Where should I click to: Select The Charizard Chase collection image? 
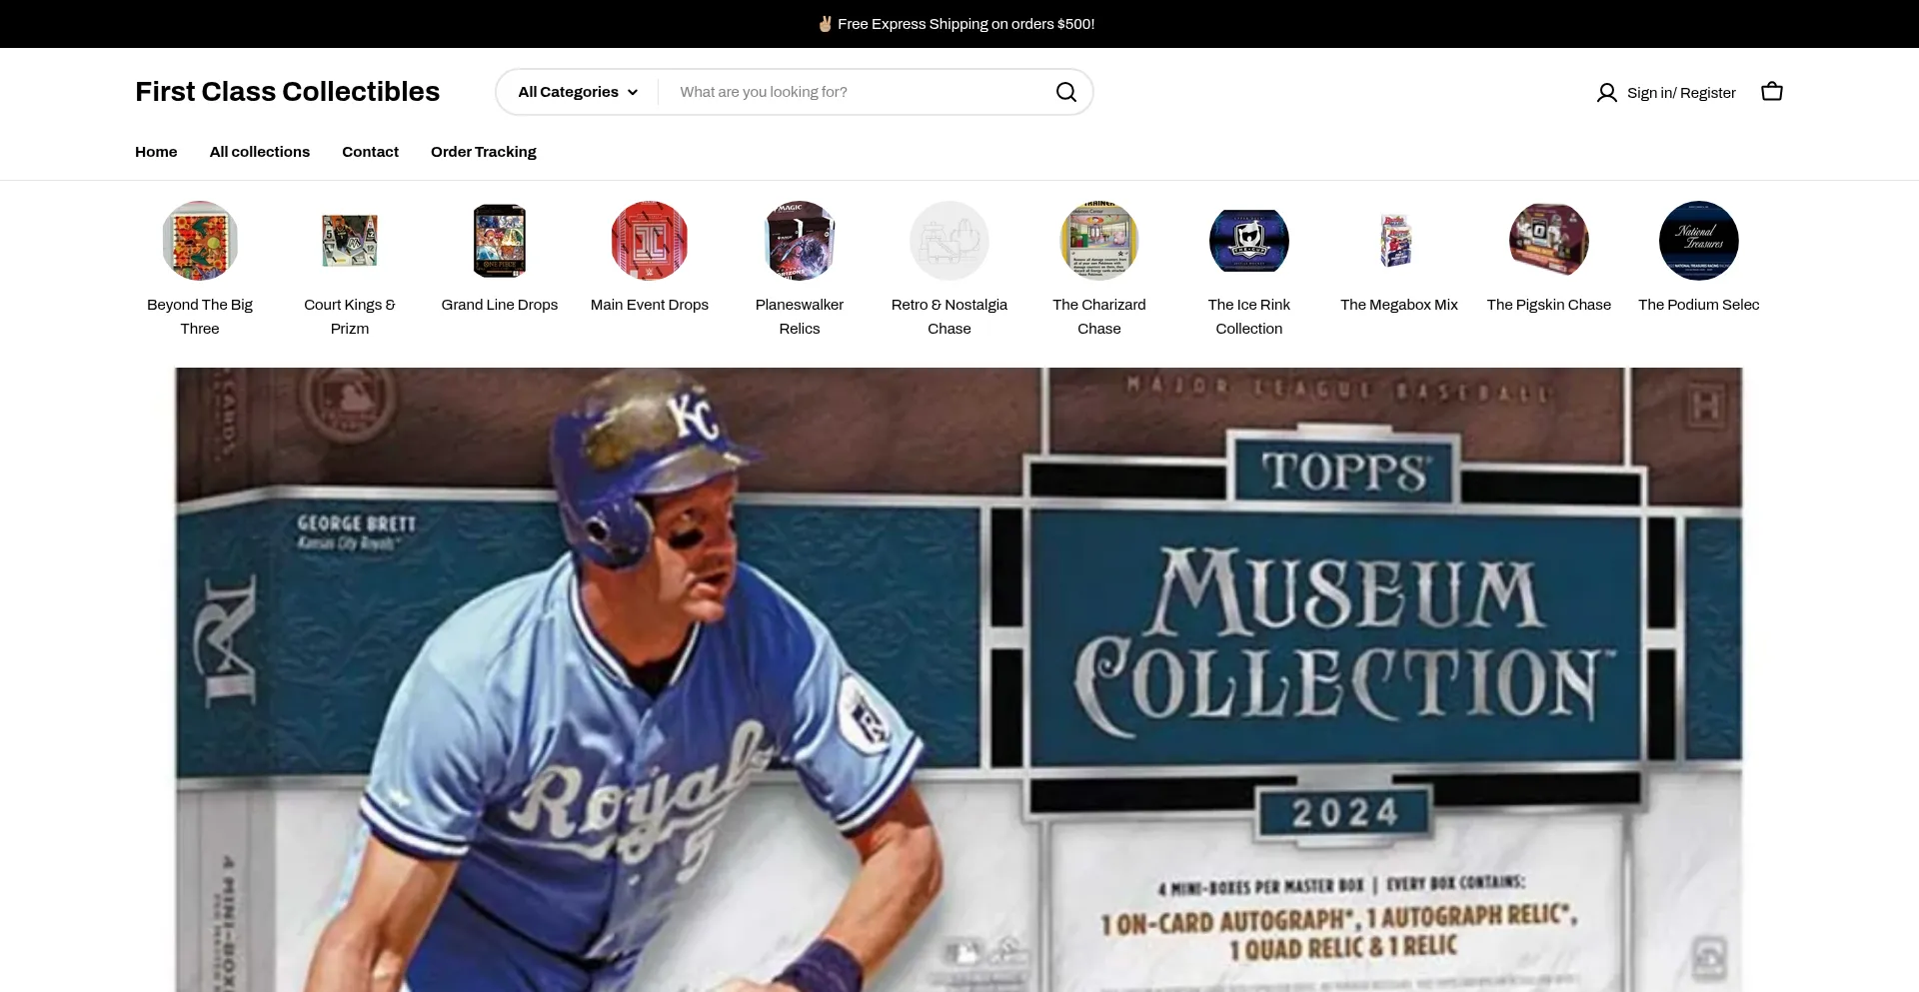[1099, 241]
